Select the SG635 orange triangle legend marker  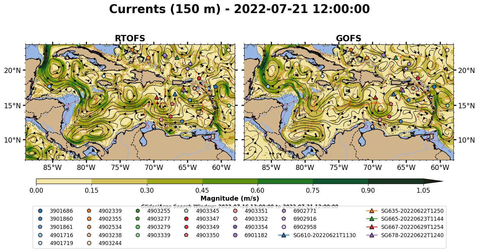click(x=371, y=211)
